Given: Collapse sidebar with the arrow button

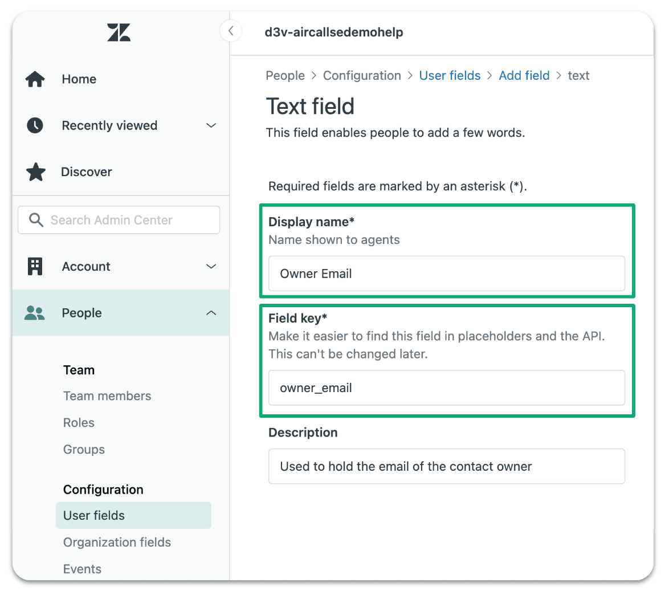Looking at the screenshot, I should pos(231,31).
